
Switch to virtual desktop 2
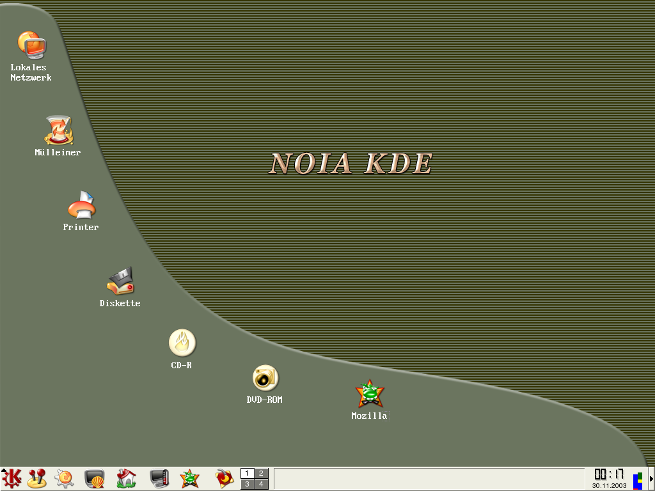(x=262, y=473)
